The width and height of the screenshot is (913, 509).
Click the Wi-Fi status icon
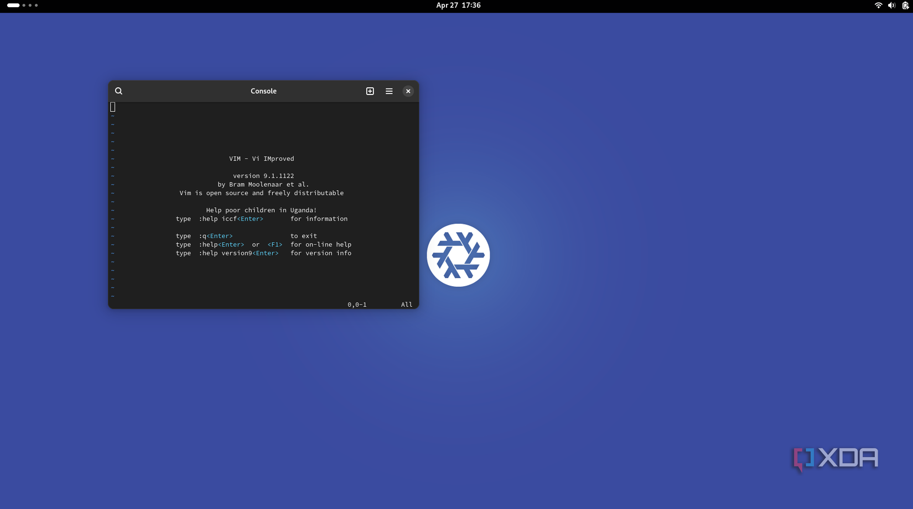(878, 6)
